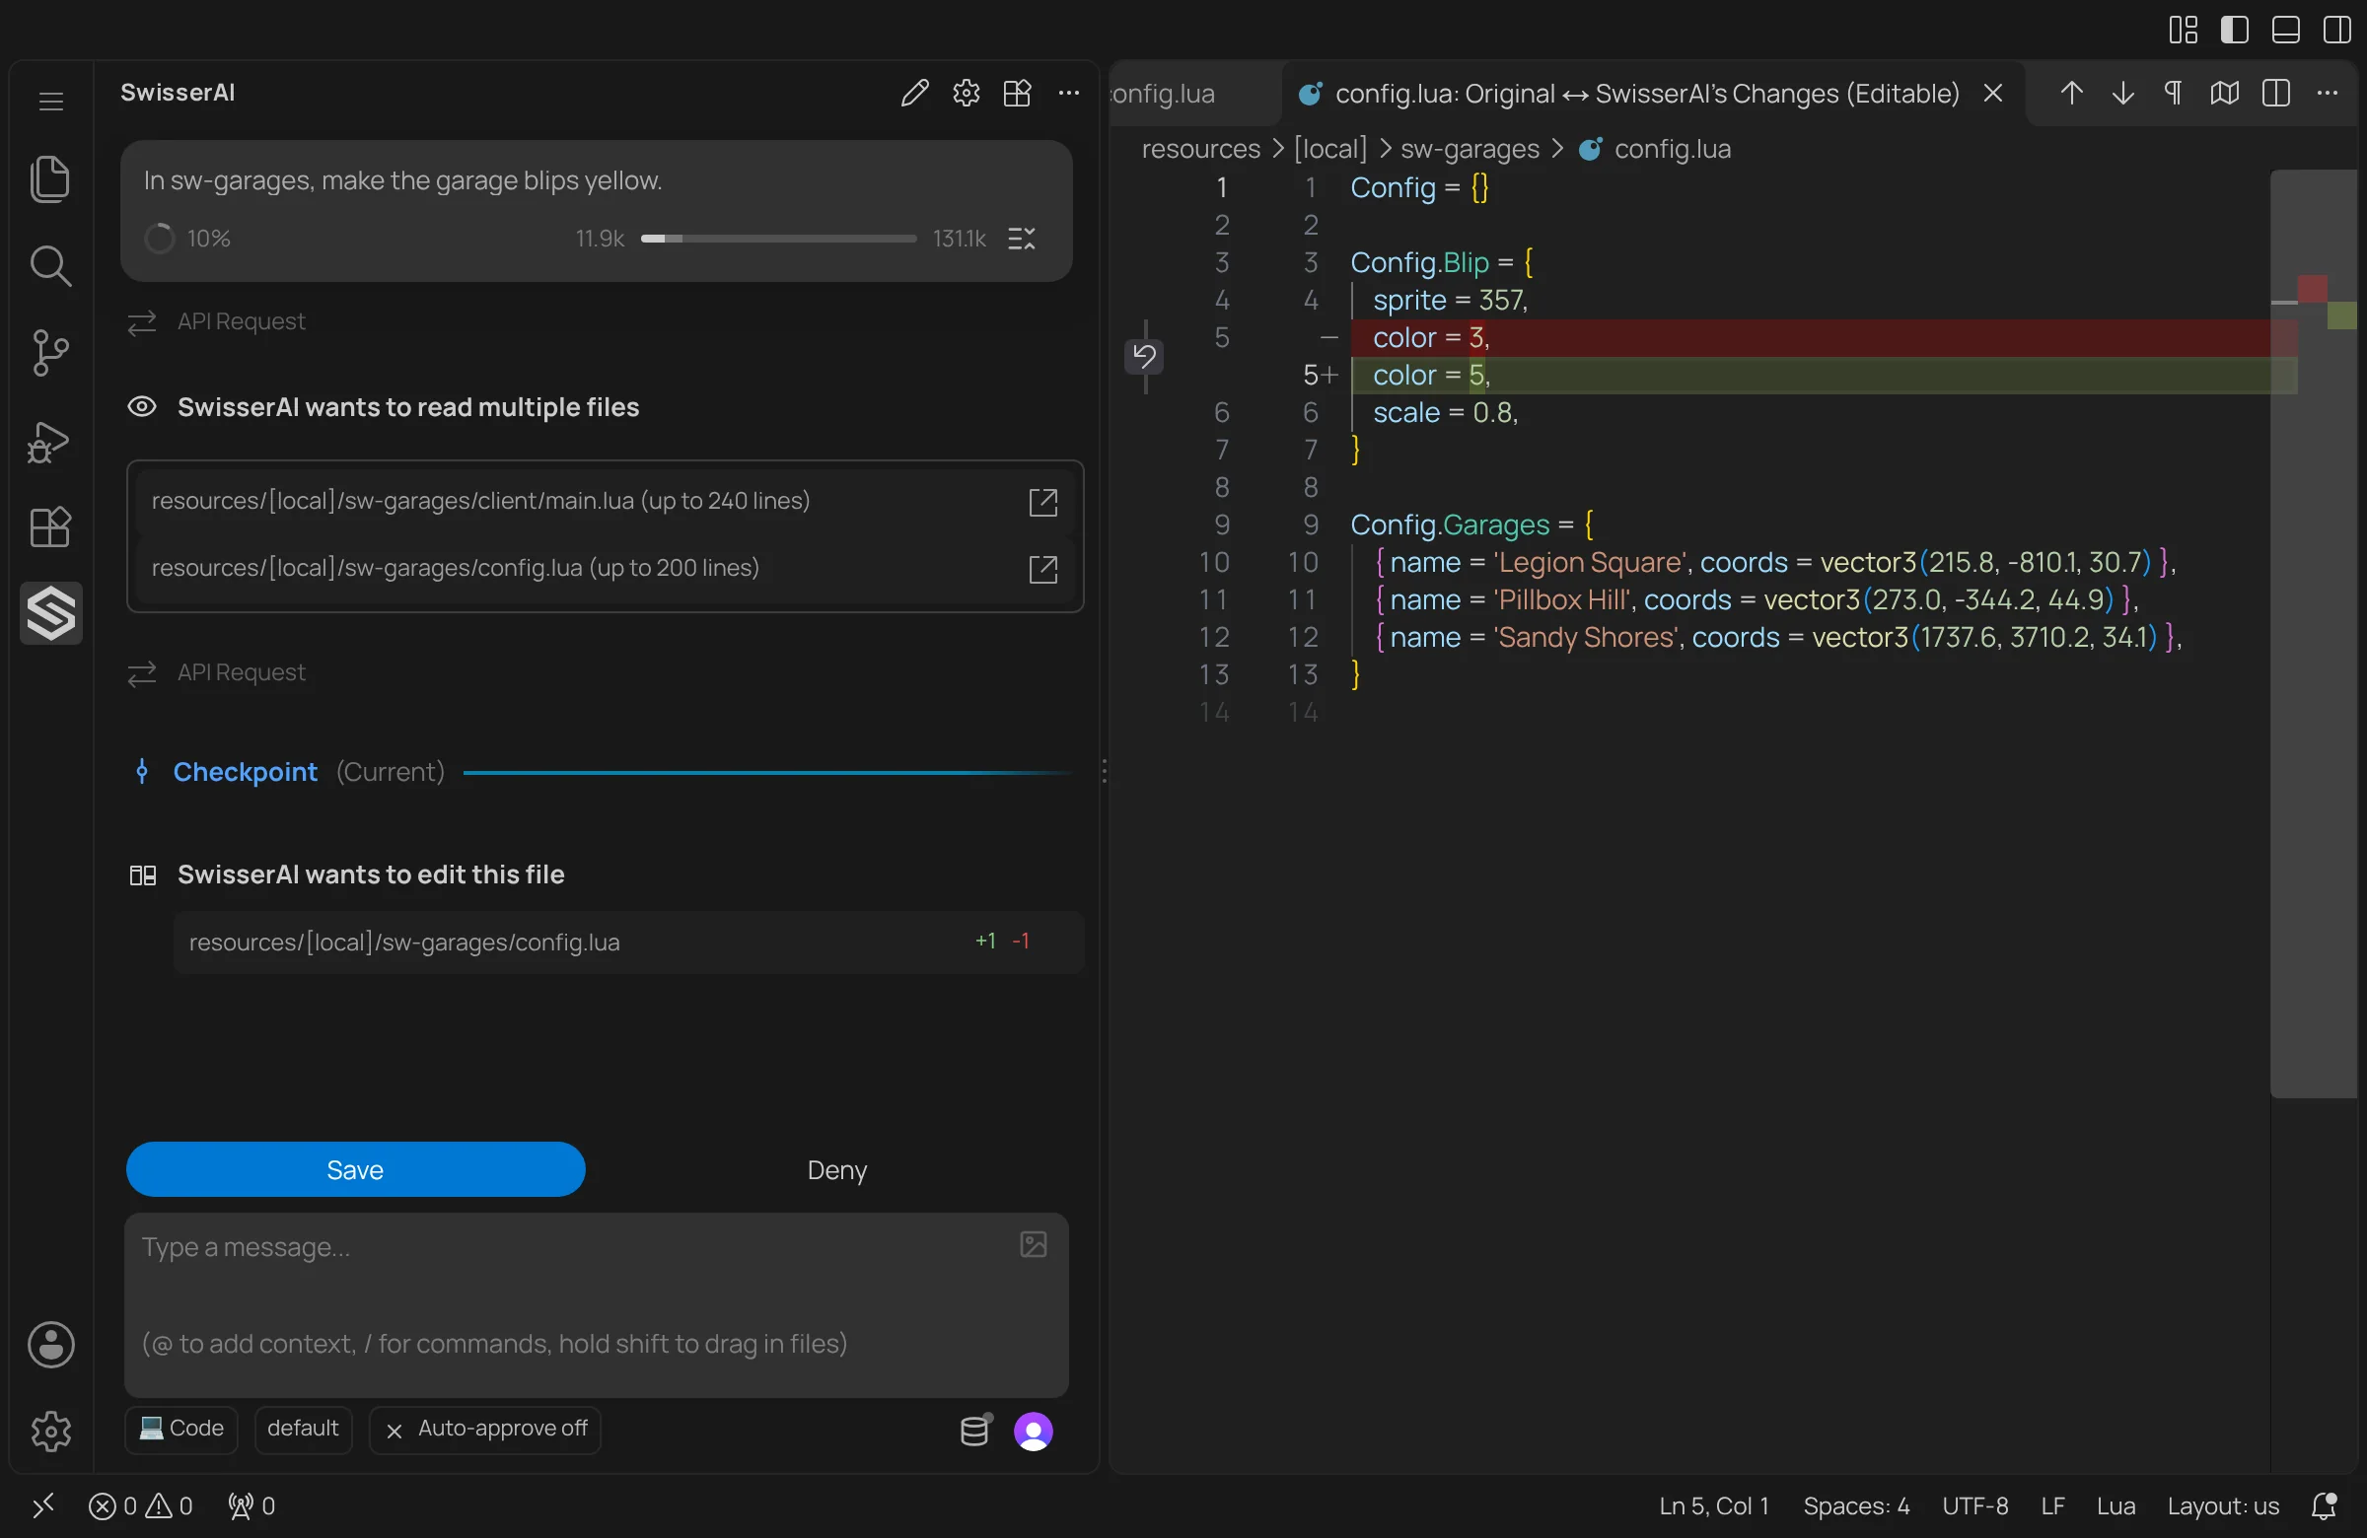The width and height of the screenshot is (2367, 1538).
Task: Toggle collapse unchanged regions map icon
Action: (x=2225, y=94)
